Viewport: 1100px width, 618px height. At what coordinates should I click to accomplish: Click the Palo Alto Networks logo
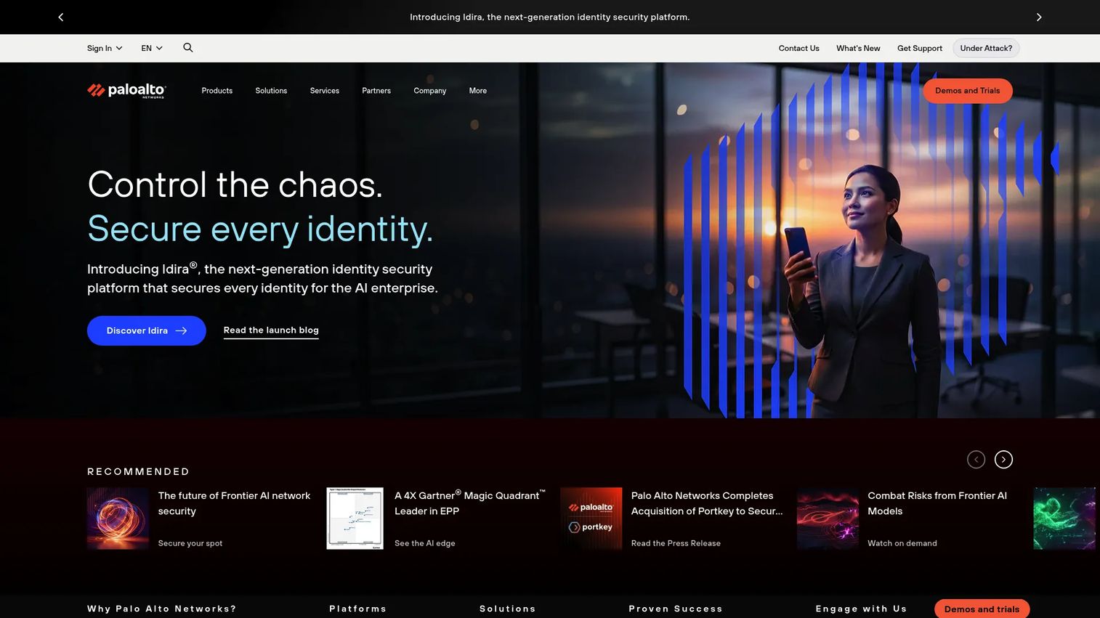(x=127, y=91)
